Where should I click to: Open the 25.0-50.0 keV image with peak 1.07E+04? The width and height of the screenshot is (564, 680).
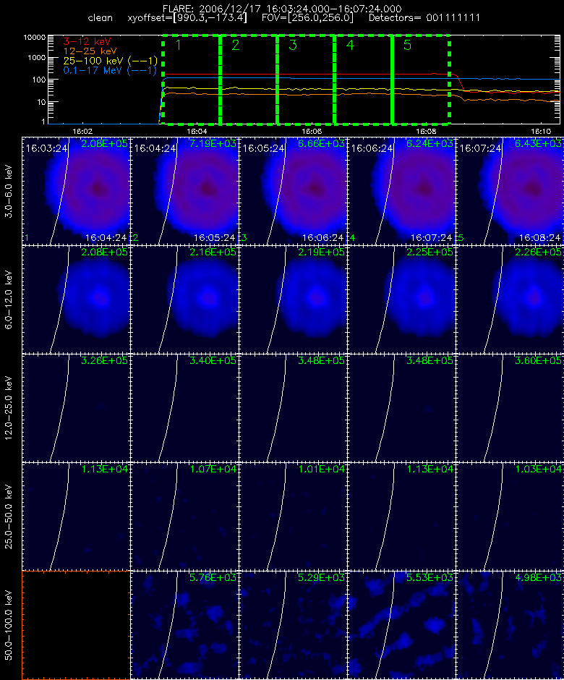pos(184,517)
